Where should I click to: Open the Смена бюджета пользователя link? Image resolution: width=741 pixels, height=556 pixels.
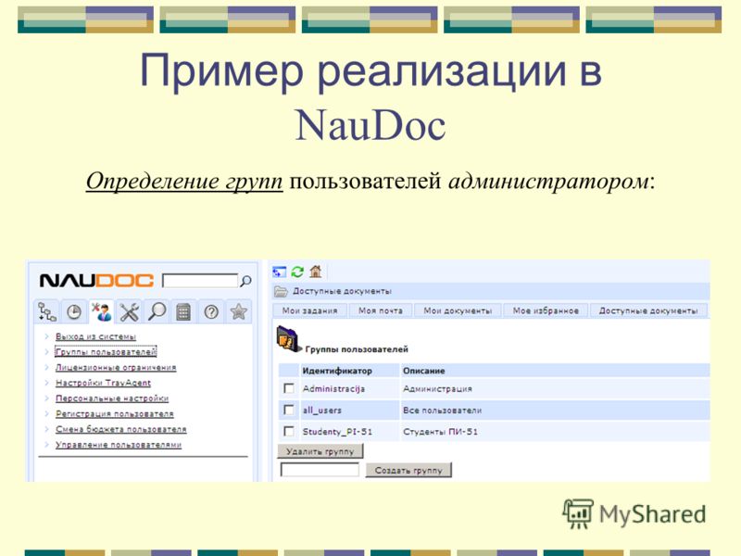click(121, 429)
